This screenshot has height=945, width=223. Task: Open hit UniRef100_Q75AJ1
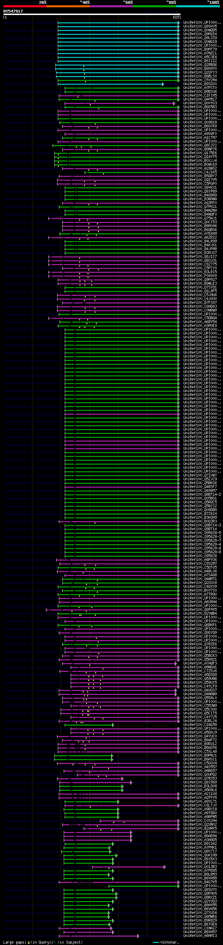[x=200, y=219]
